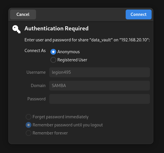Select Forget password immediately radio circle
This screenshot has width=164, height=153.
coord(29,117)
